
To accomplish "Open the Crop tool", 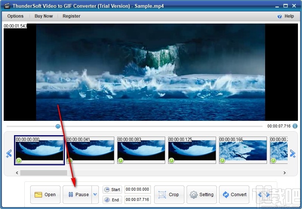I will point(169,195).
